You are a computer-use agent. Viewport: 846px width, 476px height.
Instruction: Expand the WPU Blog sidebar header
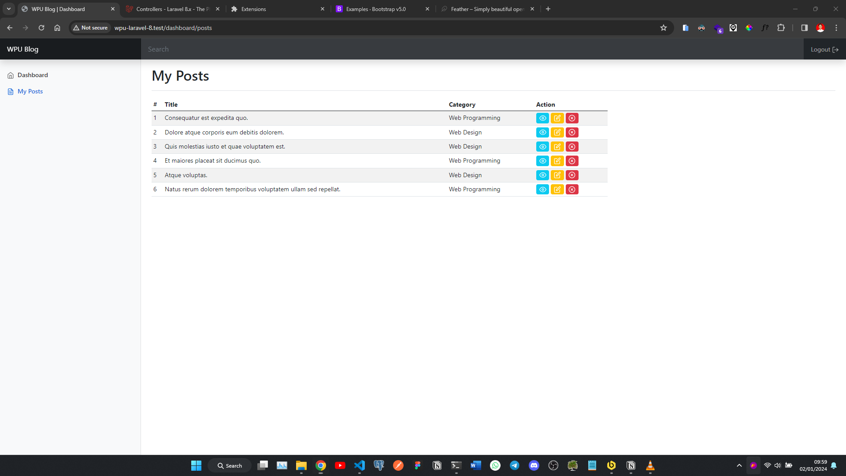click(x=22, y=49)
